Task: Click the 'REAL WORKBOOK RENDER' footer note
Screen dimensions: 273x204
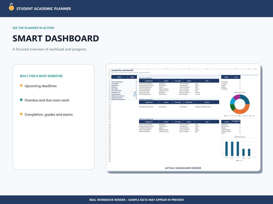Action: (107, 200)
